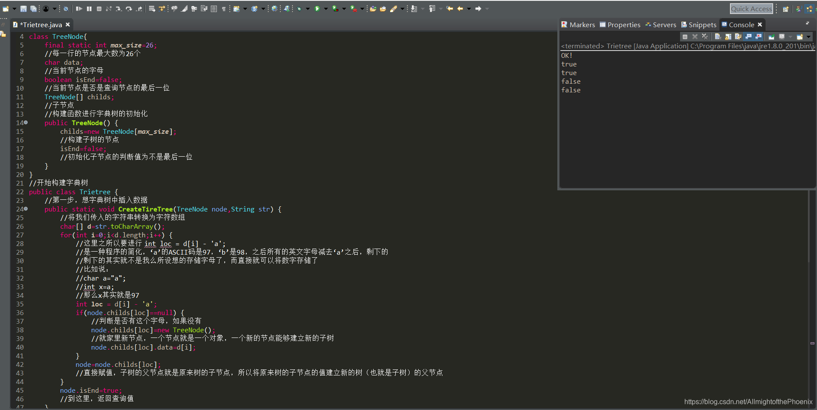Click the Search flashlight icon

click(x=393, y=9)
